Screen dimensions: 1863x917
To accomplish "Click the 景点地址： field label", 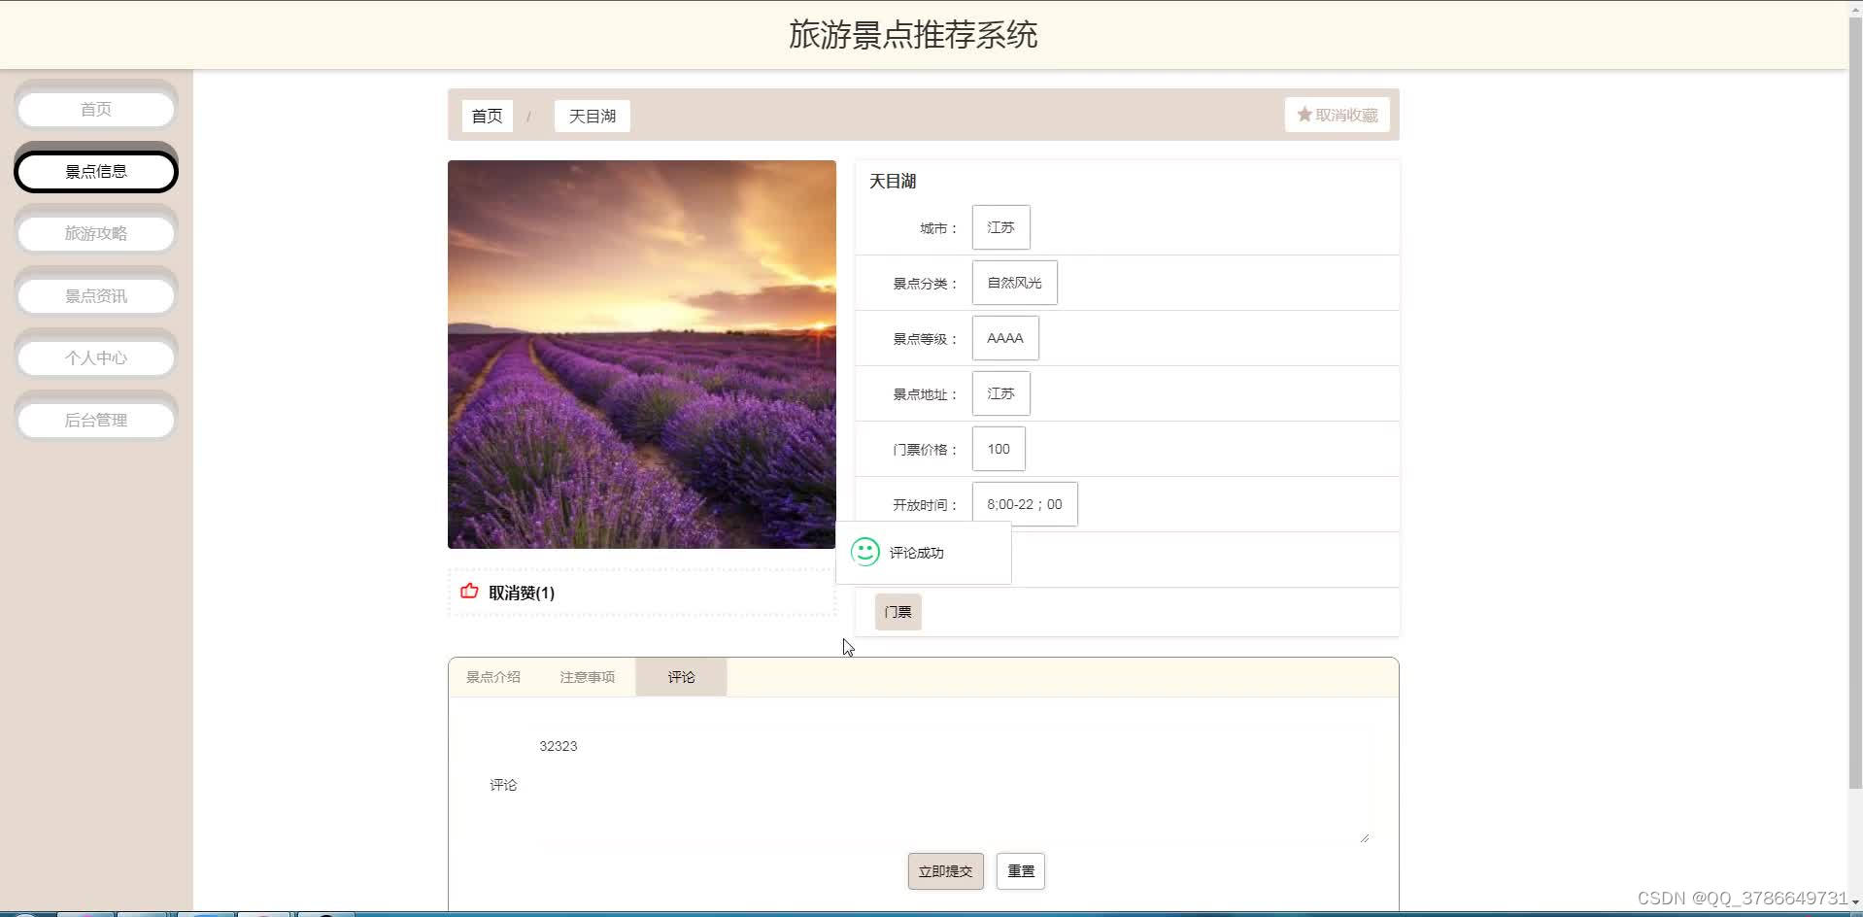I will click(x=926, y=394).
